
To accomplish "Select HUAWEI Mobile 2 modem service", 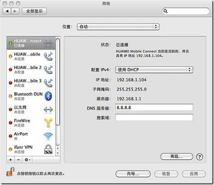I will (x=31, y=70).
